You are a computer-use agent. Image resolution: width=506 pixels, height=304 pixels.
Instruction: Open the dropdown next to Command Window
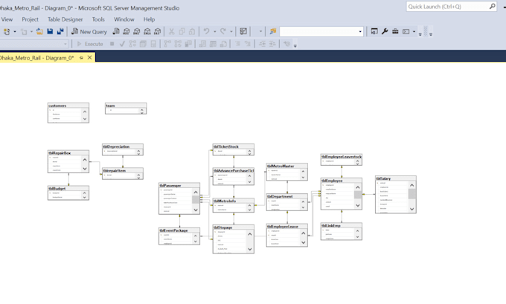pos(414,32)
